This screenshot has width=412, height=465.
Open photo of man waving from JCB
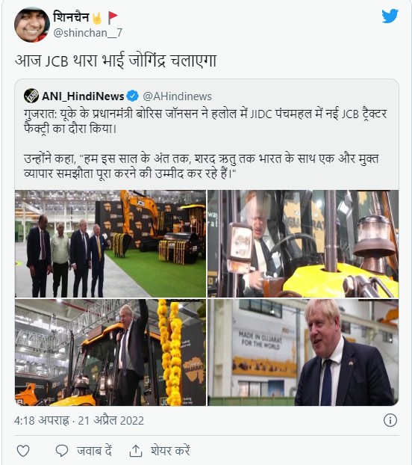110,352
